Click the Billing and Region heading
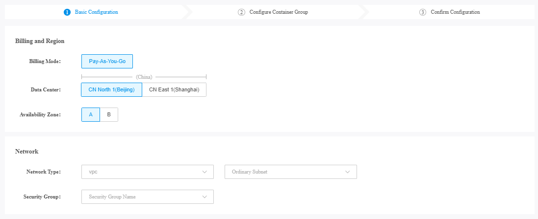Screen dimensions: 538x219 point(40,41)
